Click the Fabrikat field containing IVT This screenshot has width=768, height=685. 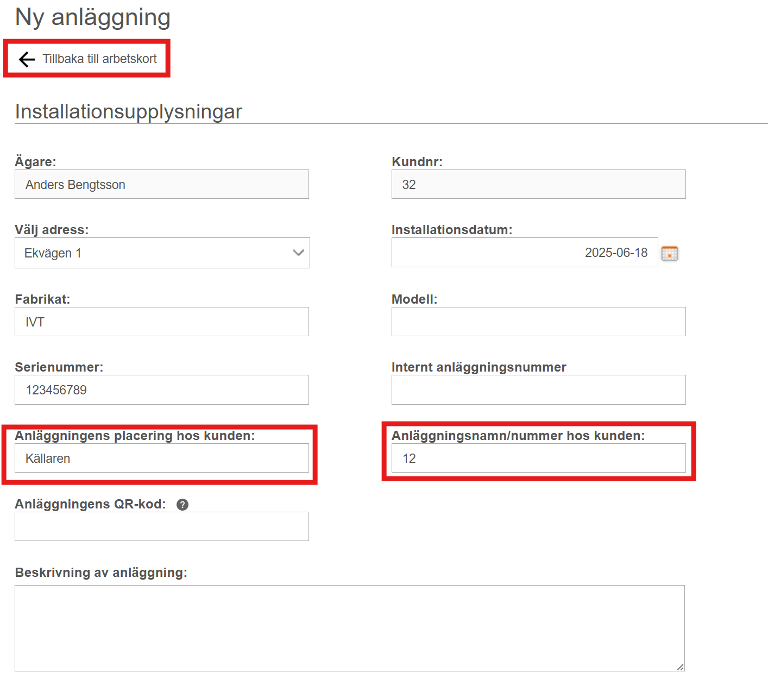pos(162,322)
